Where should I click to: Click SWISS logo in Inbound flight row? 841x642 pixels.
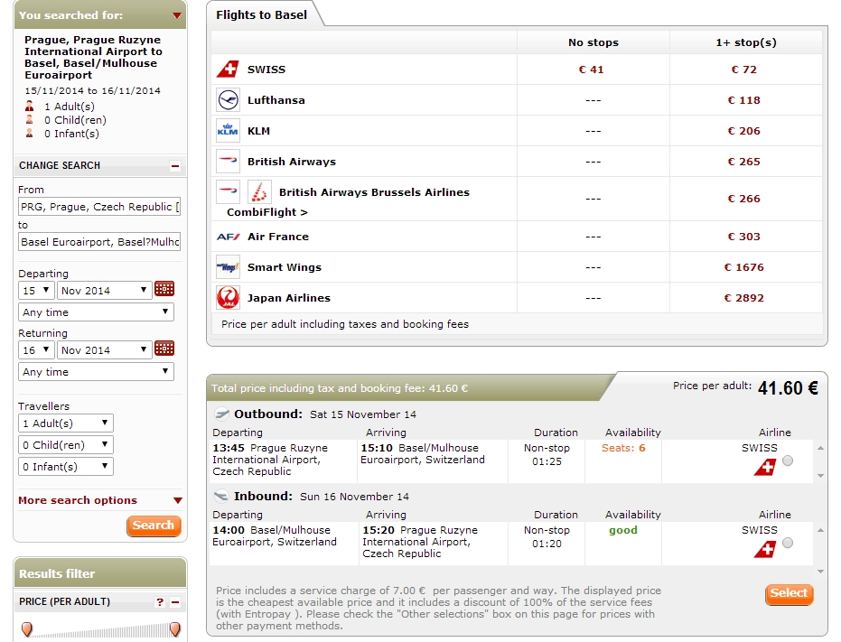(765, 549)
